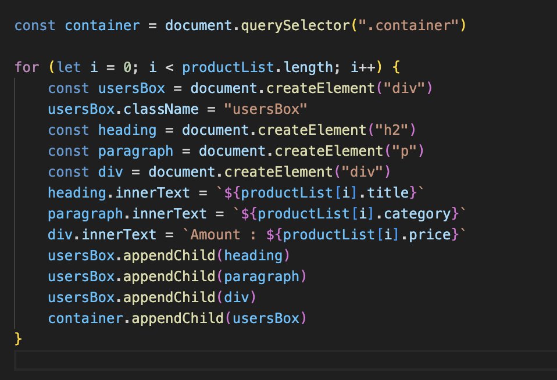Click the 'heading' variable in its const declaration
557x380 pixels.
point(127,130)
